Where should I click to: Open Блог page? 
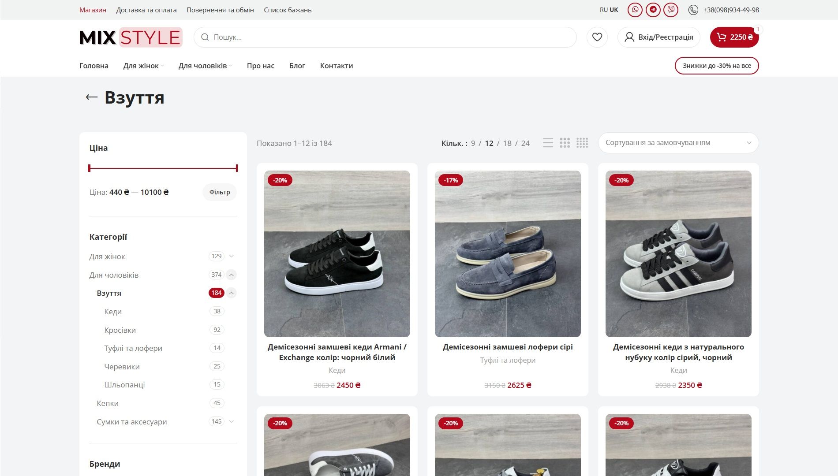click(x=297, y=66)
